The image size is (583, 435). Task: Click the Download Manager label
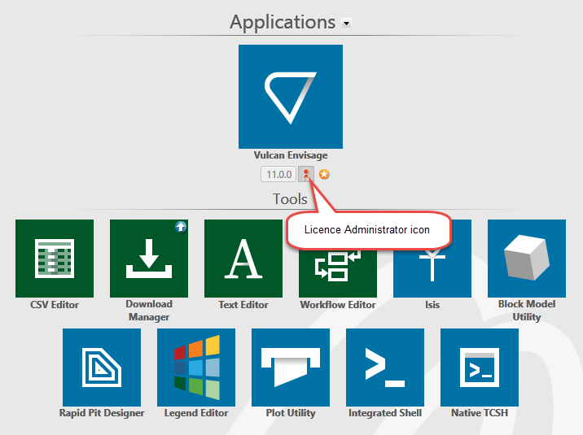tap(149, 311)
